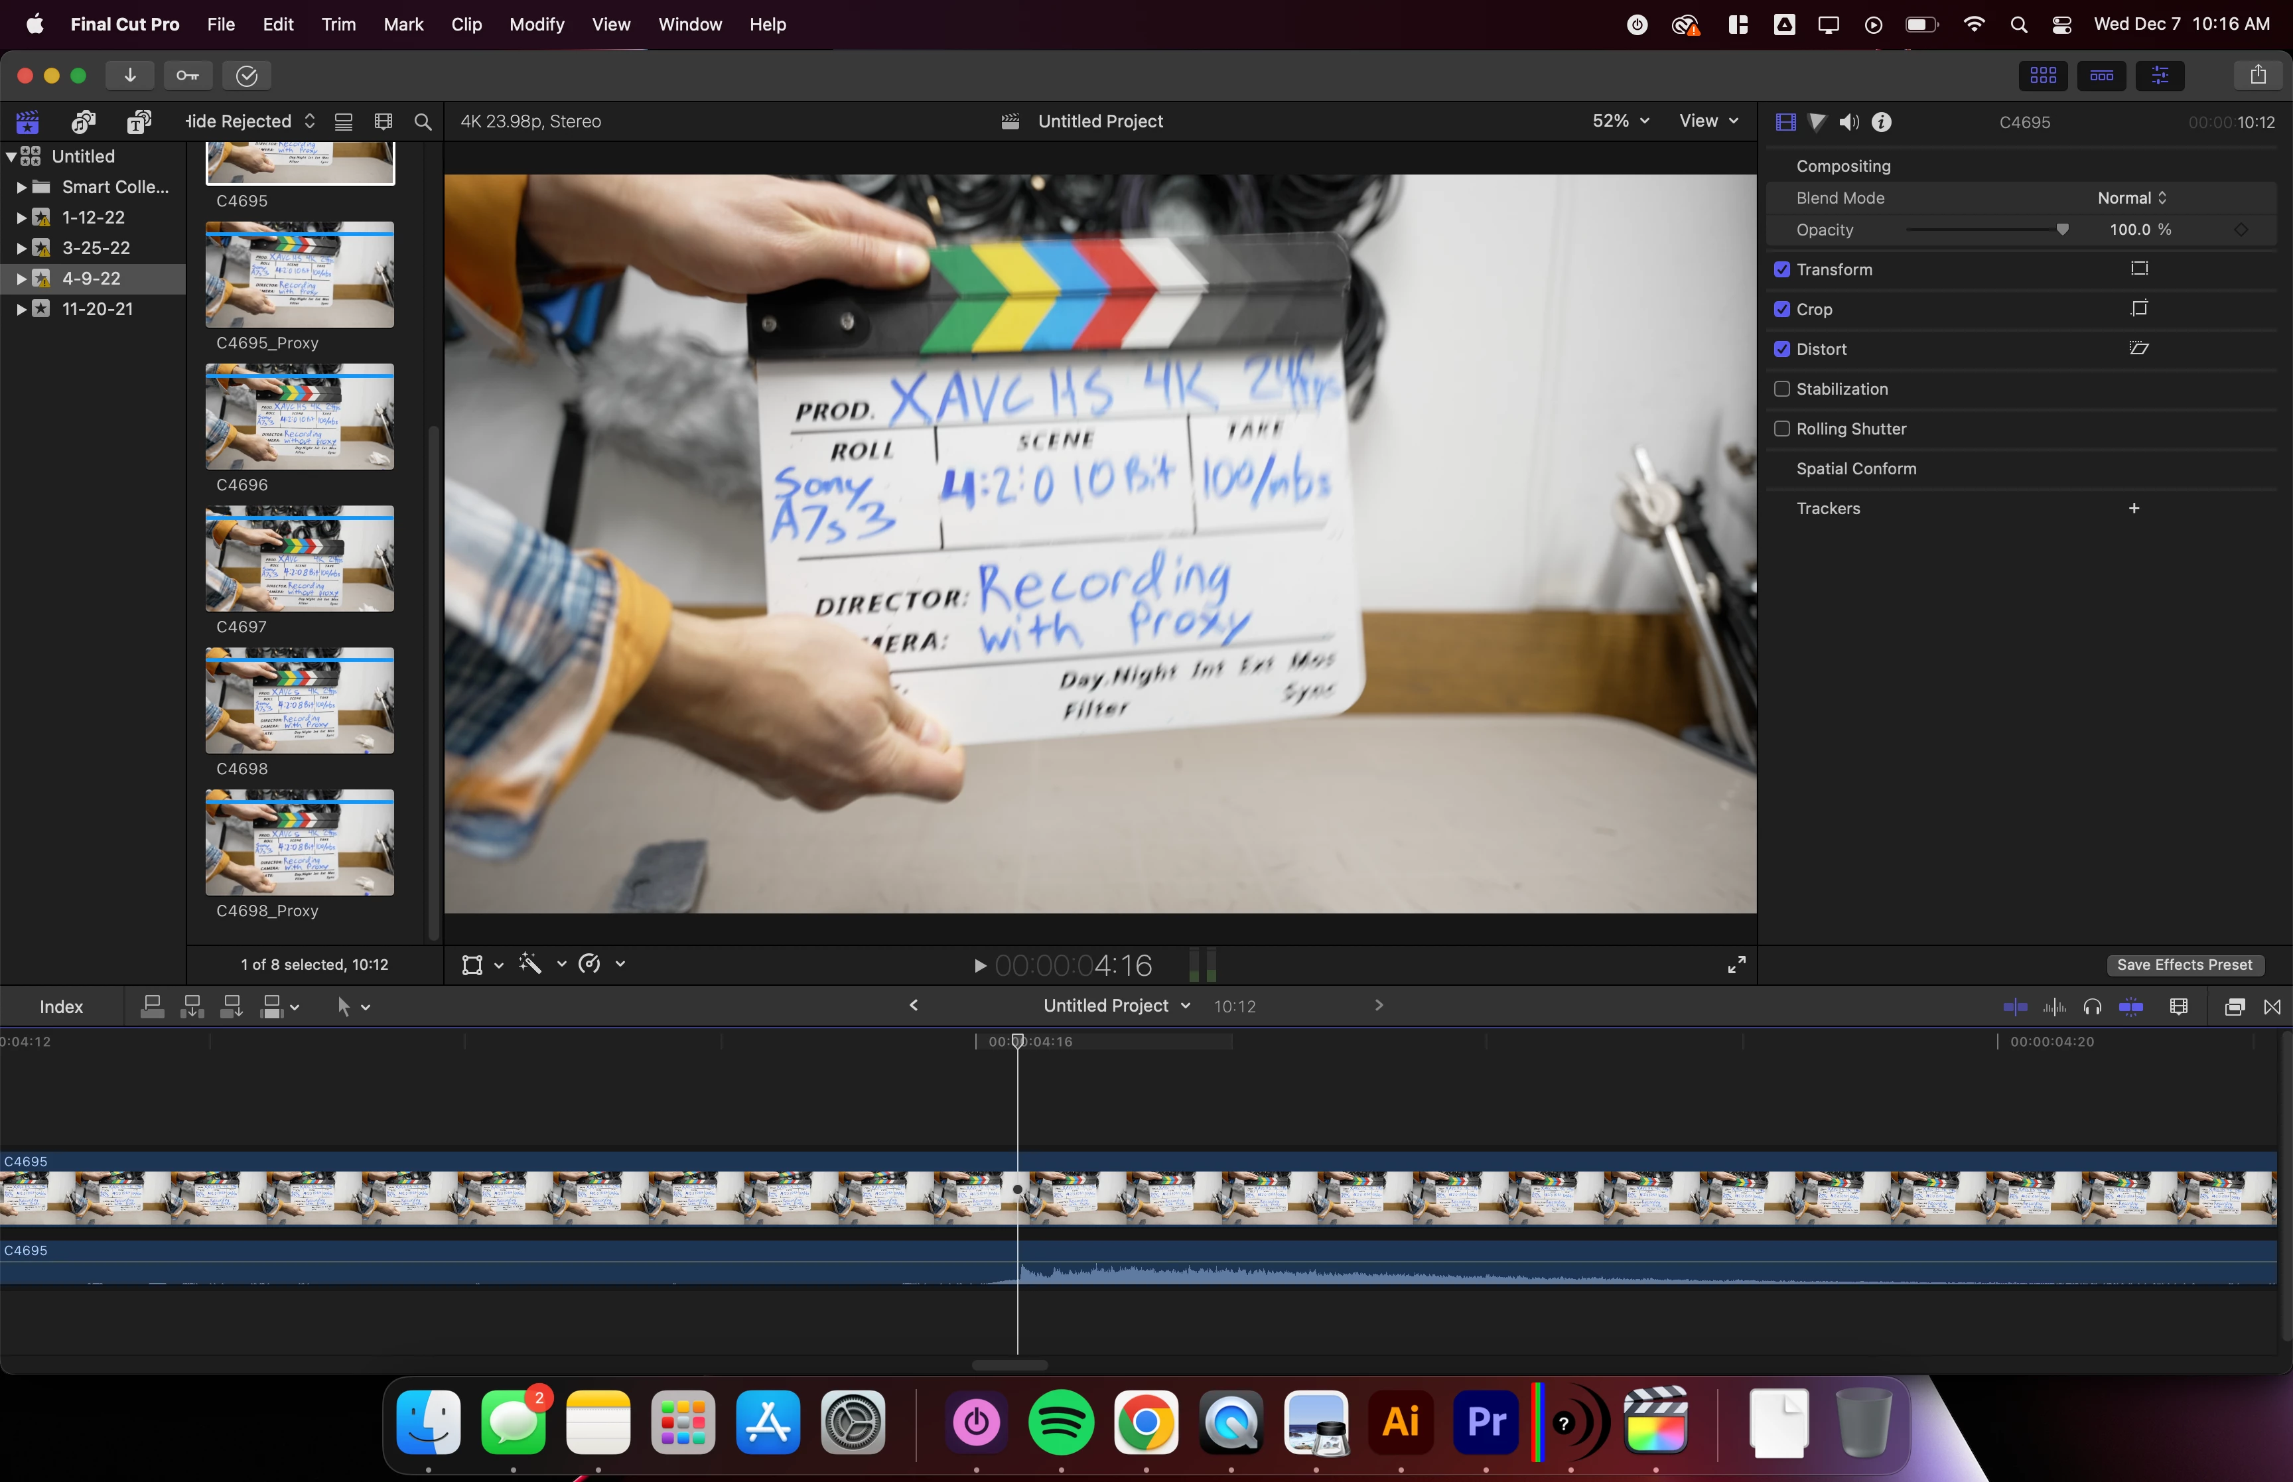Open the photos and audio sidebar
This screenshot has height=1482, width=2293.
84,121
